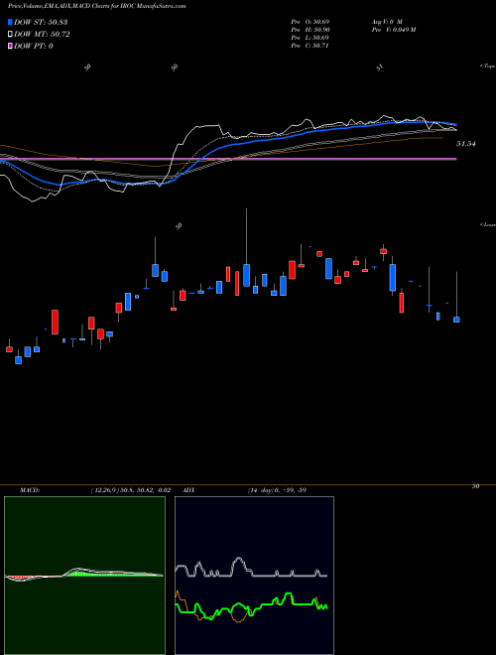This screenshot has width=496, height=655.
Task: Click the horizontal magenta DOW PT line
Action: [x=228, y=159]
